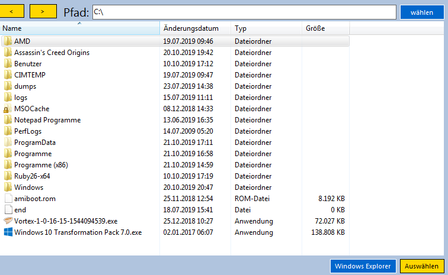Click the amiboot.rom file icon
The image size is (448, 275).
click(8, 199)
